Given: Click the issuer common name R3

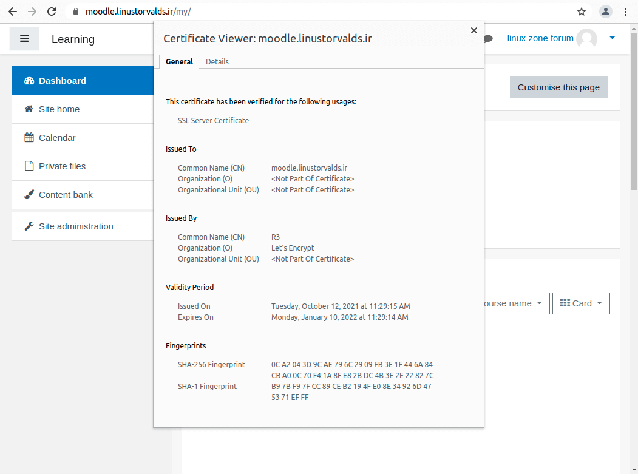Looking at the screenshot, I should pyautogui.click(x=276, y=237).
